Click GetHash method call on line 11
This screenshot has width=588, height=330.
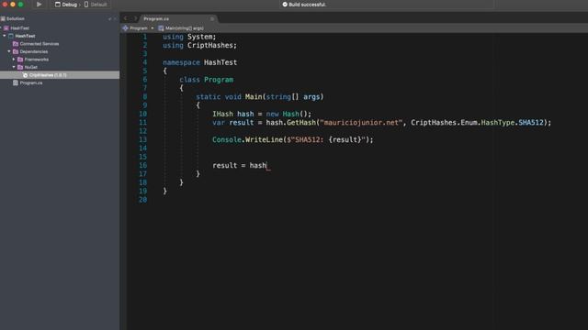pos(301,122)
